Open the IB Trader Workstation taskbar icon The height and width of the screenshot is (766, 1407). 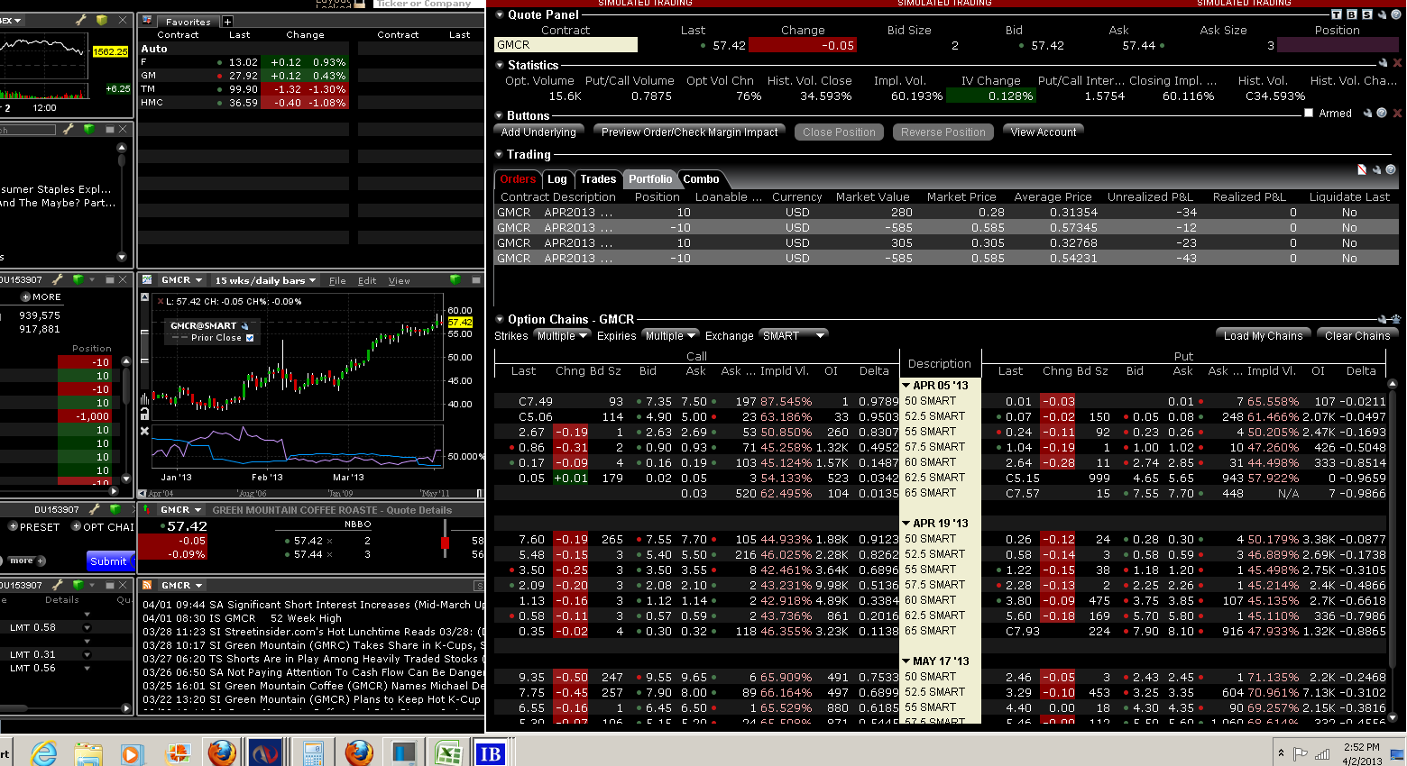(x=491, y=752)
